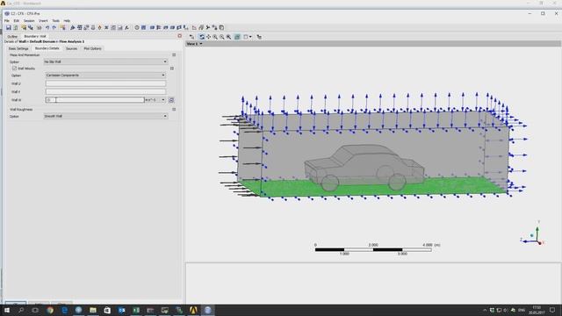
Task: Open the Tools menu
Action: point(55,21)
